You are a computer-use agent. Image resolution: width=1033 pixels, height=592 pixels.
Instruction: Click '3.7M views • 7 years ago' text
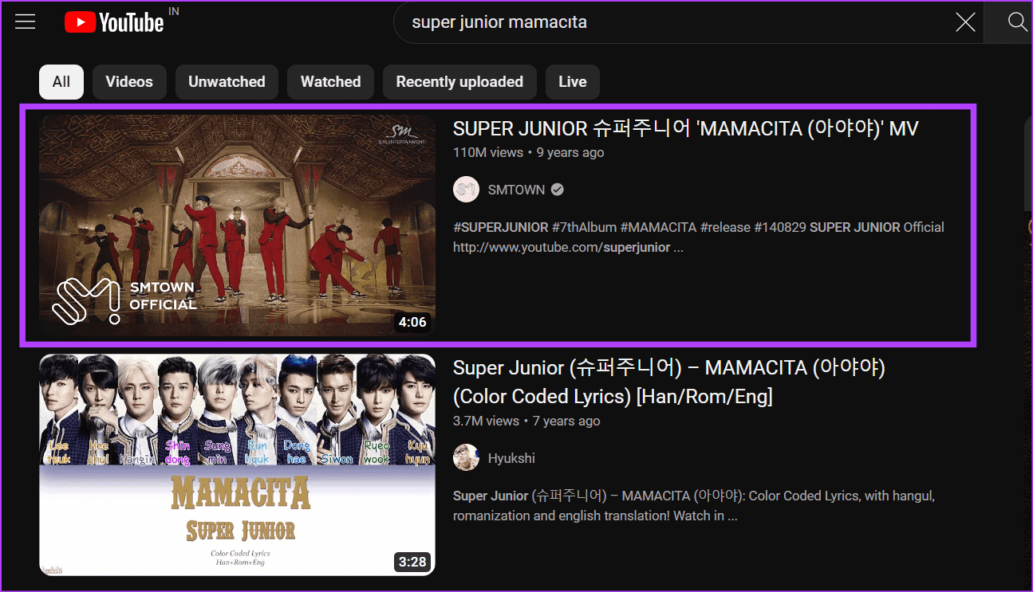pyautogui.click(x=526, y=421)
